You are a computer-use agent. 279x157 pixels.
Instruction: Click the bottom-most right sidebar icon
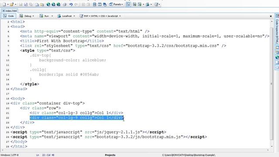pyautogui.click(x=277, y=68)
